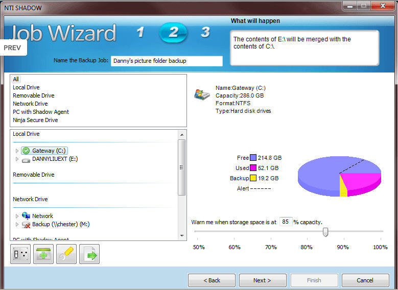Select Gateway (C:) in the drive tree
The width and height of the screenshot is (398, 290).
[x=49, y=151]
